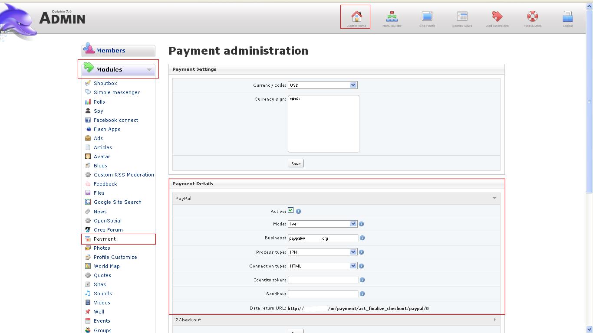Click the Identity token input field
This screenshot has width=593, height=333.
click(x=323, y=280)
